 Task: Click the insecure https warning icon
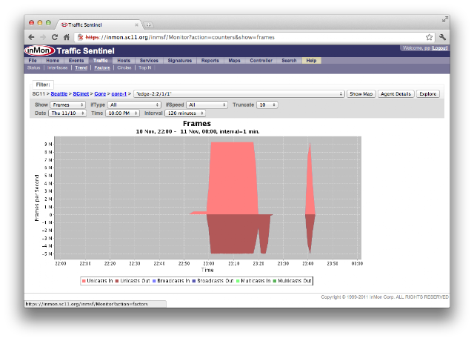pyautogui.click(x=81, y=37)
